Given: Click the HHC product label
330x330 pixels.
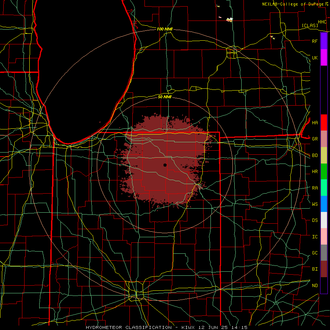Looking at the screenshot, I should (322, 22).
